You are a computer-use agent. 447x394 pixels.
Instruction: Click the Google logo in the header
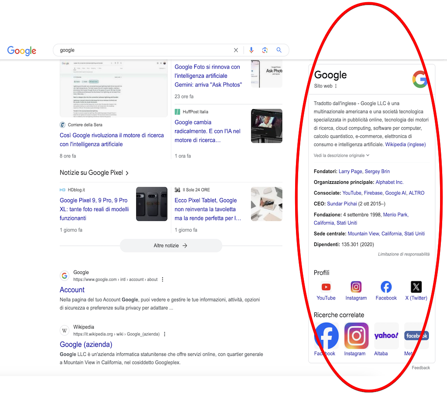(x=22, y=51)
